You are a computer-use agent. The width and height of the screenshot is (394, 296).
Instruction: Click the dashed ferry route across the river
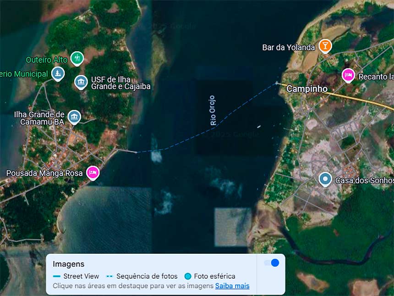183,143
